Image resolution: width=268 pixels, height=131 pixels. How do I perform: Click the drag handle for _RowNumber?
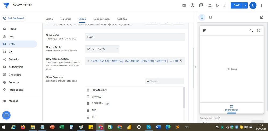[88, 90]
